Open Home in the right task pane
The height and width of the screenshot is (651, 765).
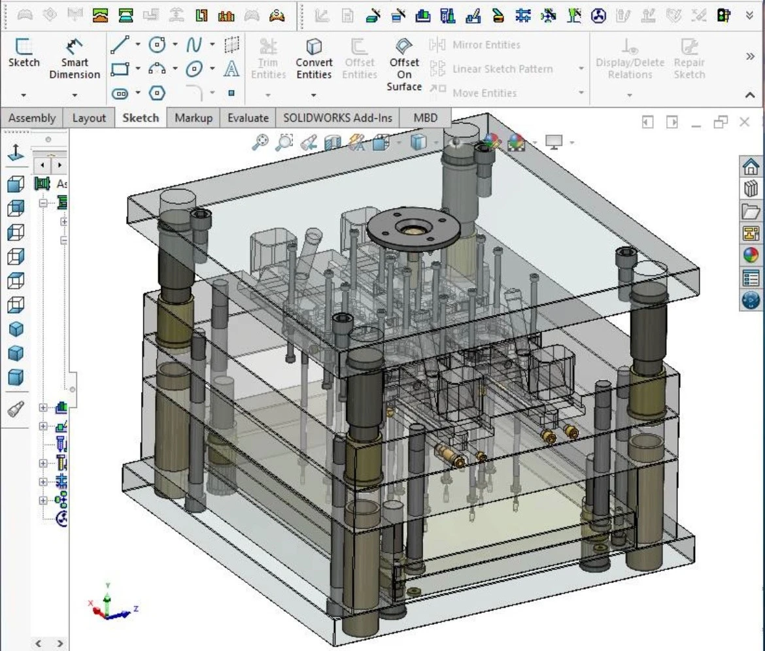tap(751, 167)
